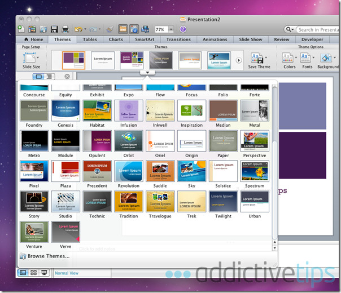Select the Travelogue theme
341x293 pixels.
point(160,201)
